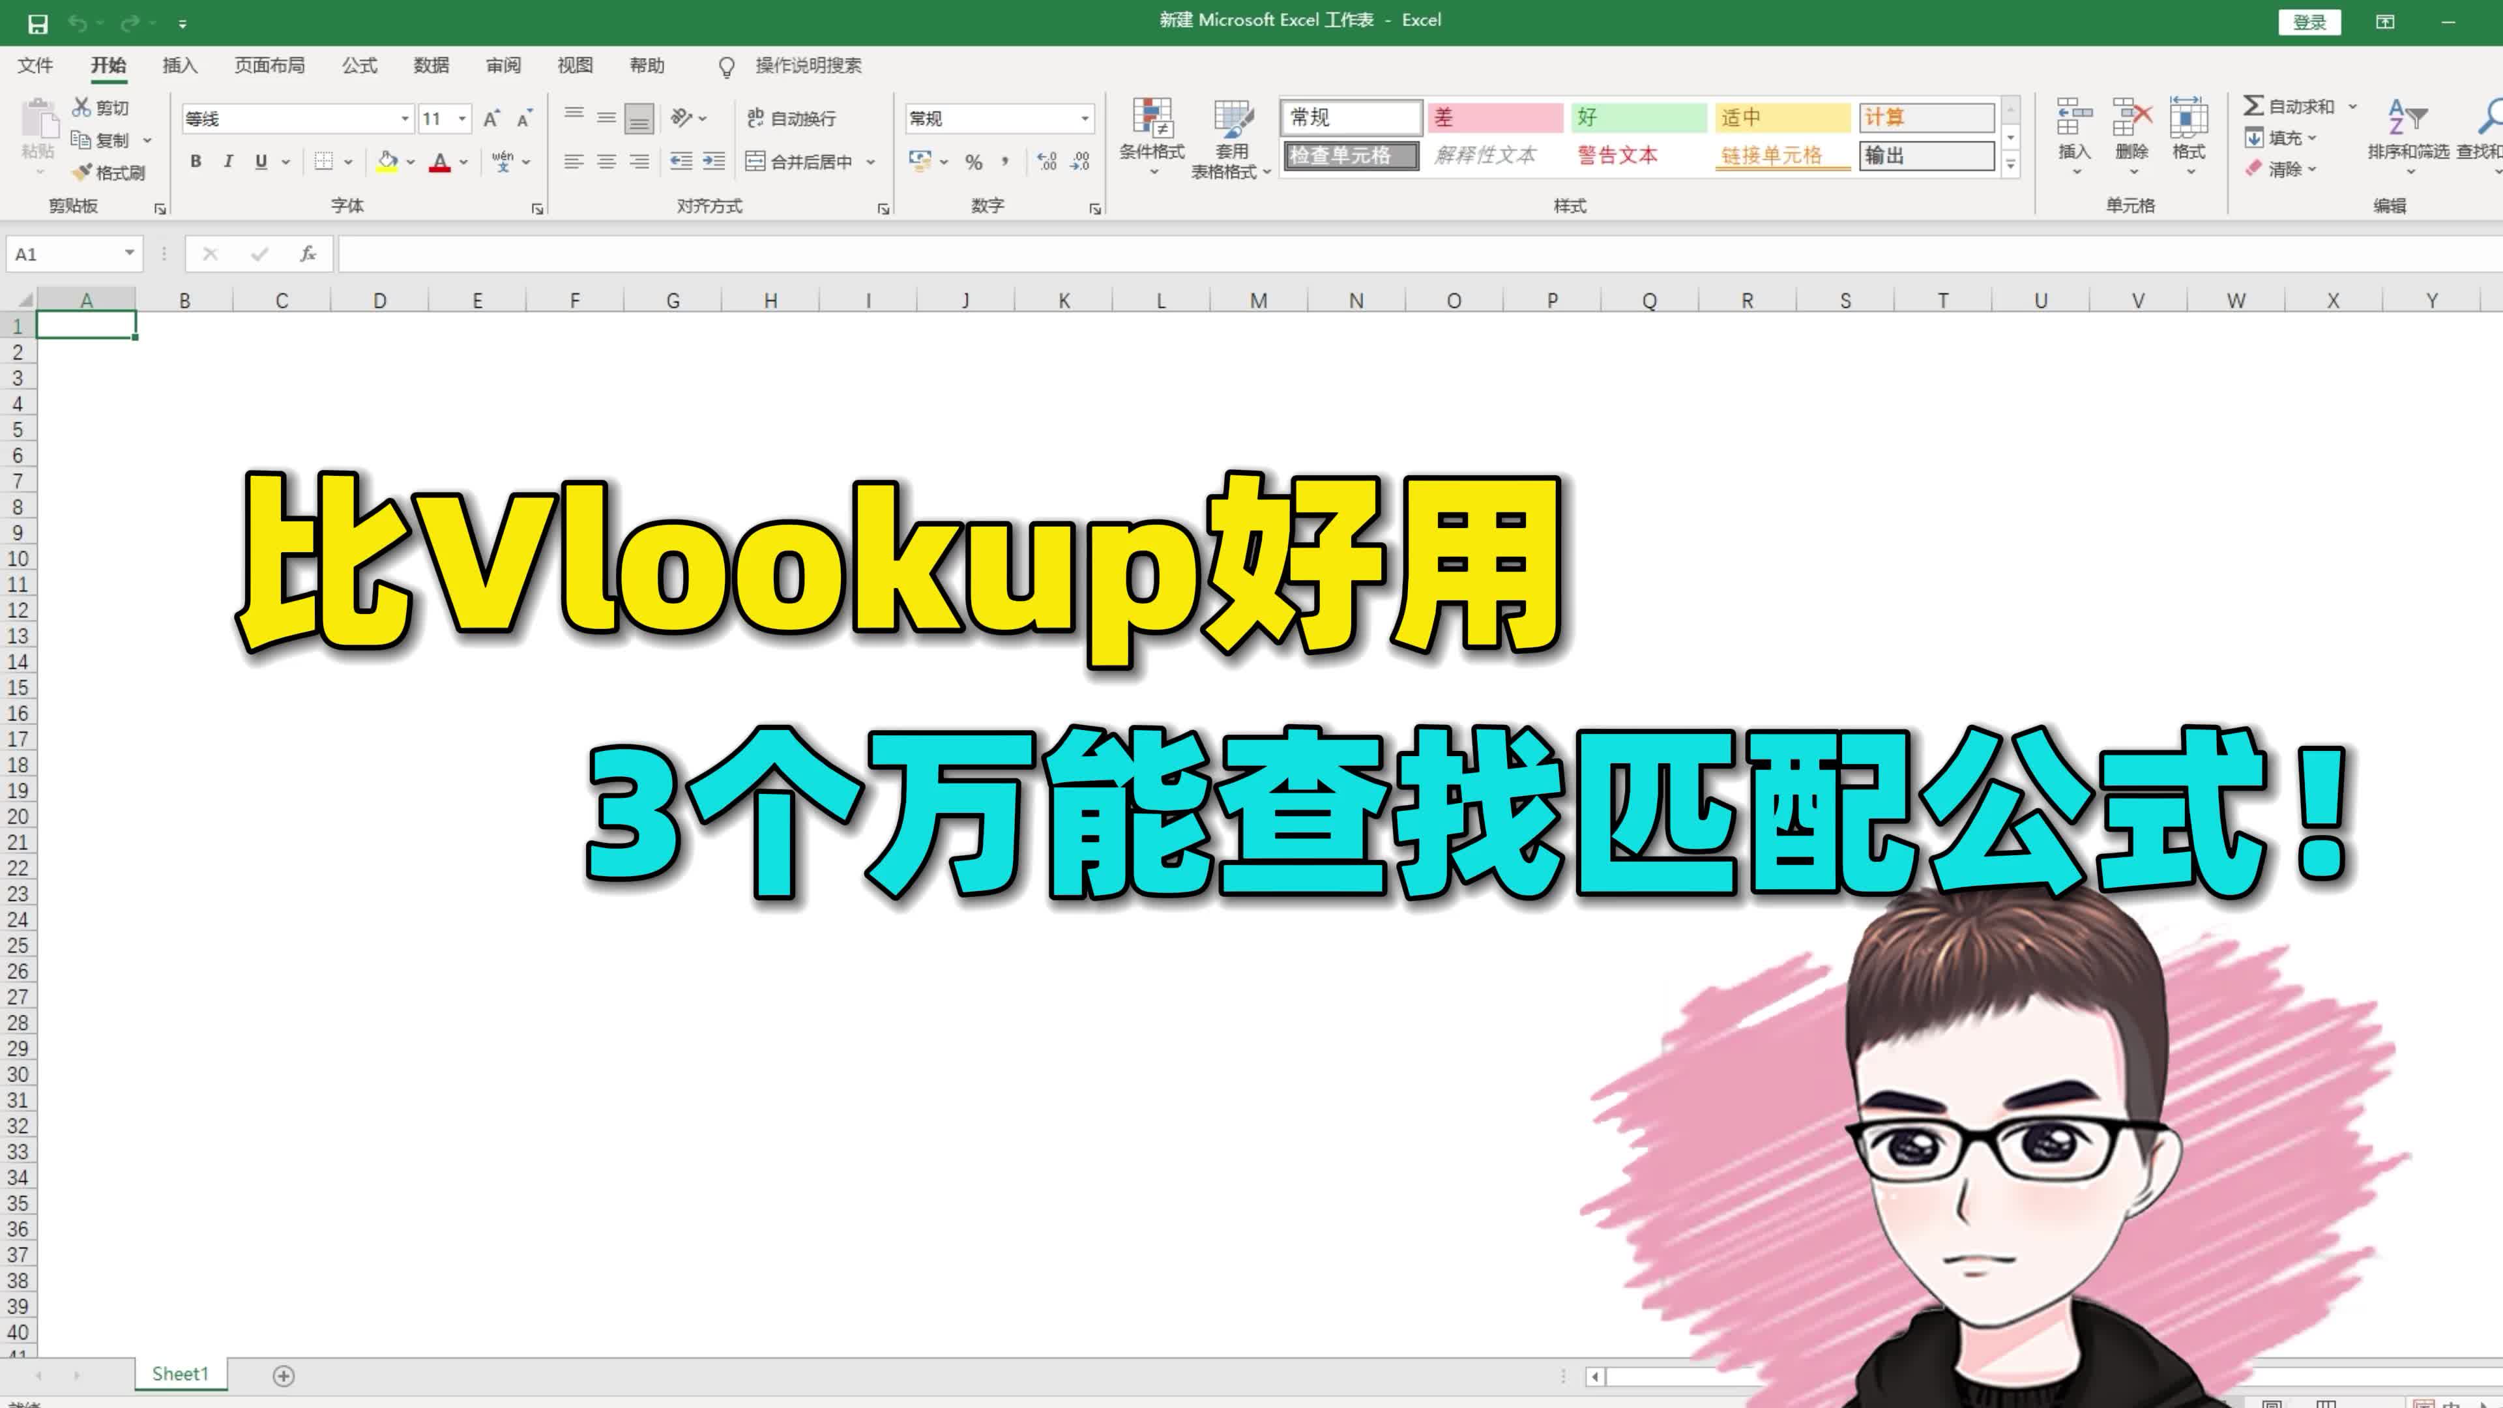Open Font dialog launcher (字体)

coord(537,209)
